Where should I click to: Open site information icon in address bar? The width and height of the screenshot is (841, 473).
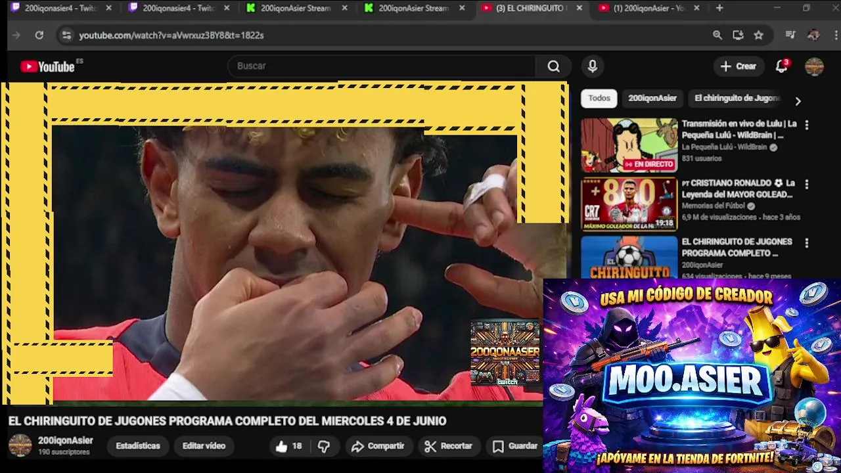66,35
